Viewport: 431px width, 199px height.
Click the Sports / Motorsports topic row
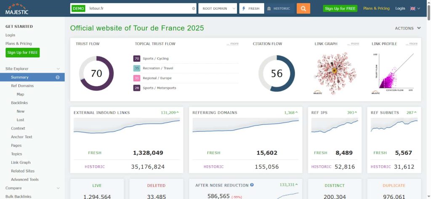[186, 88]
